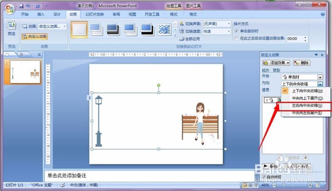Click the 00:00 auto-advance time field

(x=295, y=39)
